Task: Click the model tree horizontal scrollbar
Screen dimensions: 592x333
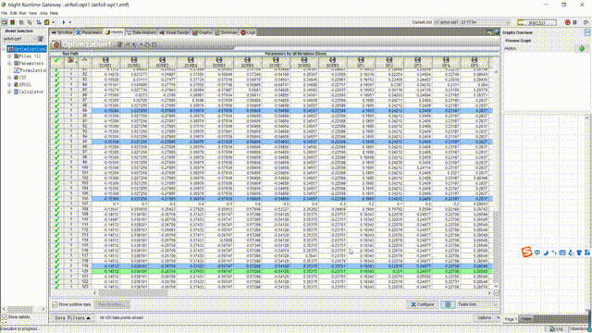Action: [23, 309]
